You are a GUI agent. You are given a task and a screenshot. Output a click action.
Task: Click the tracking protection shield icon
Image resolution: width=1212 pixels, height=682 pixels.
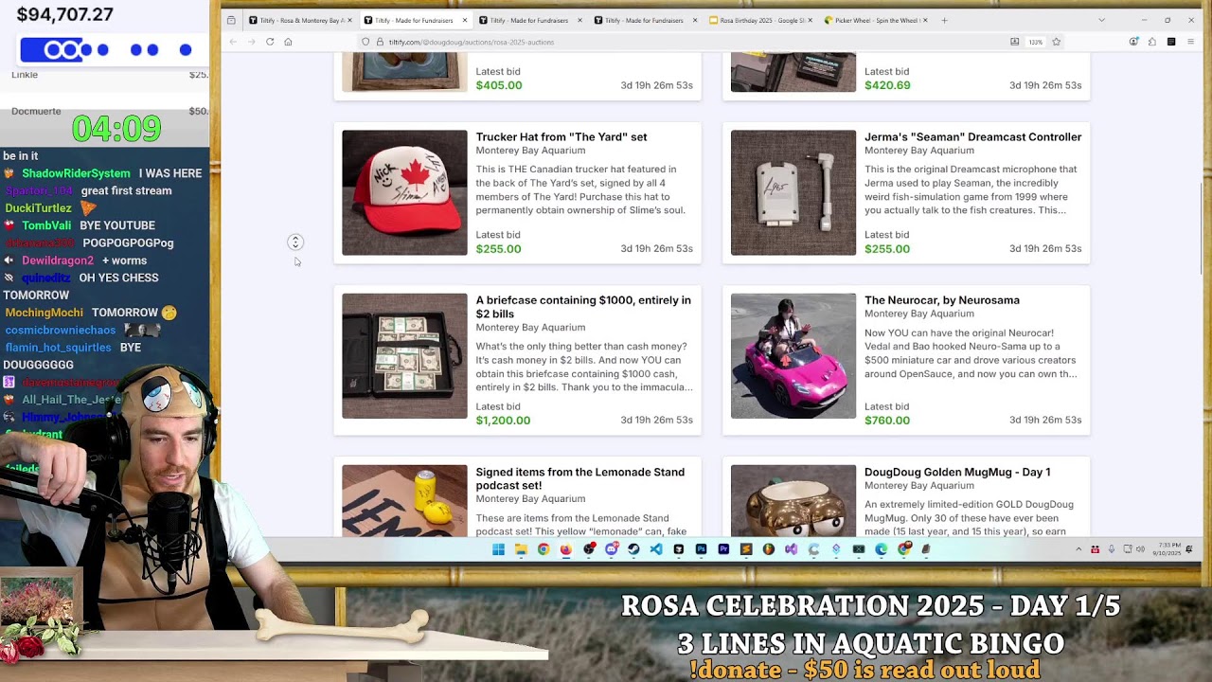pos(365,42)
